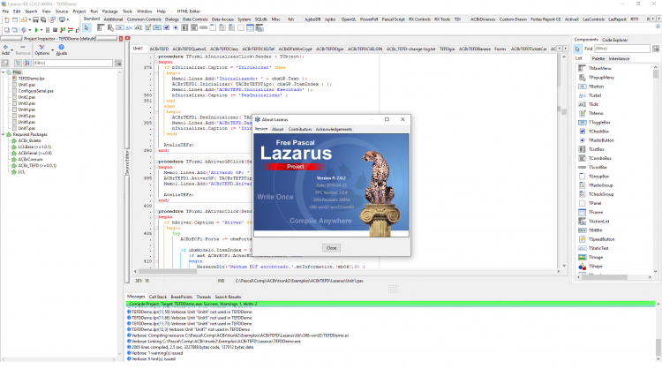Click the Save All toolbar icon
The image size is (662, 369).
coord(43,19)
